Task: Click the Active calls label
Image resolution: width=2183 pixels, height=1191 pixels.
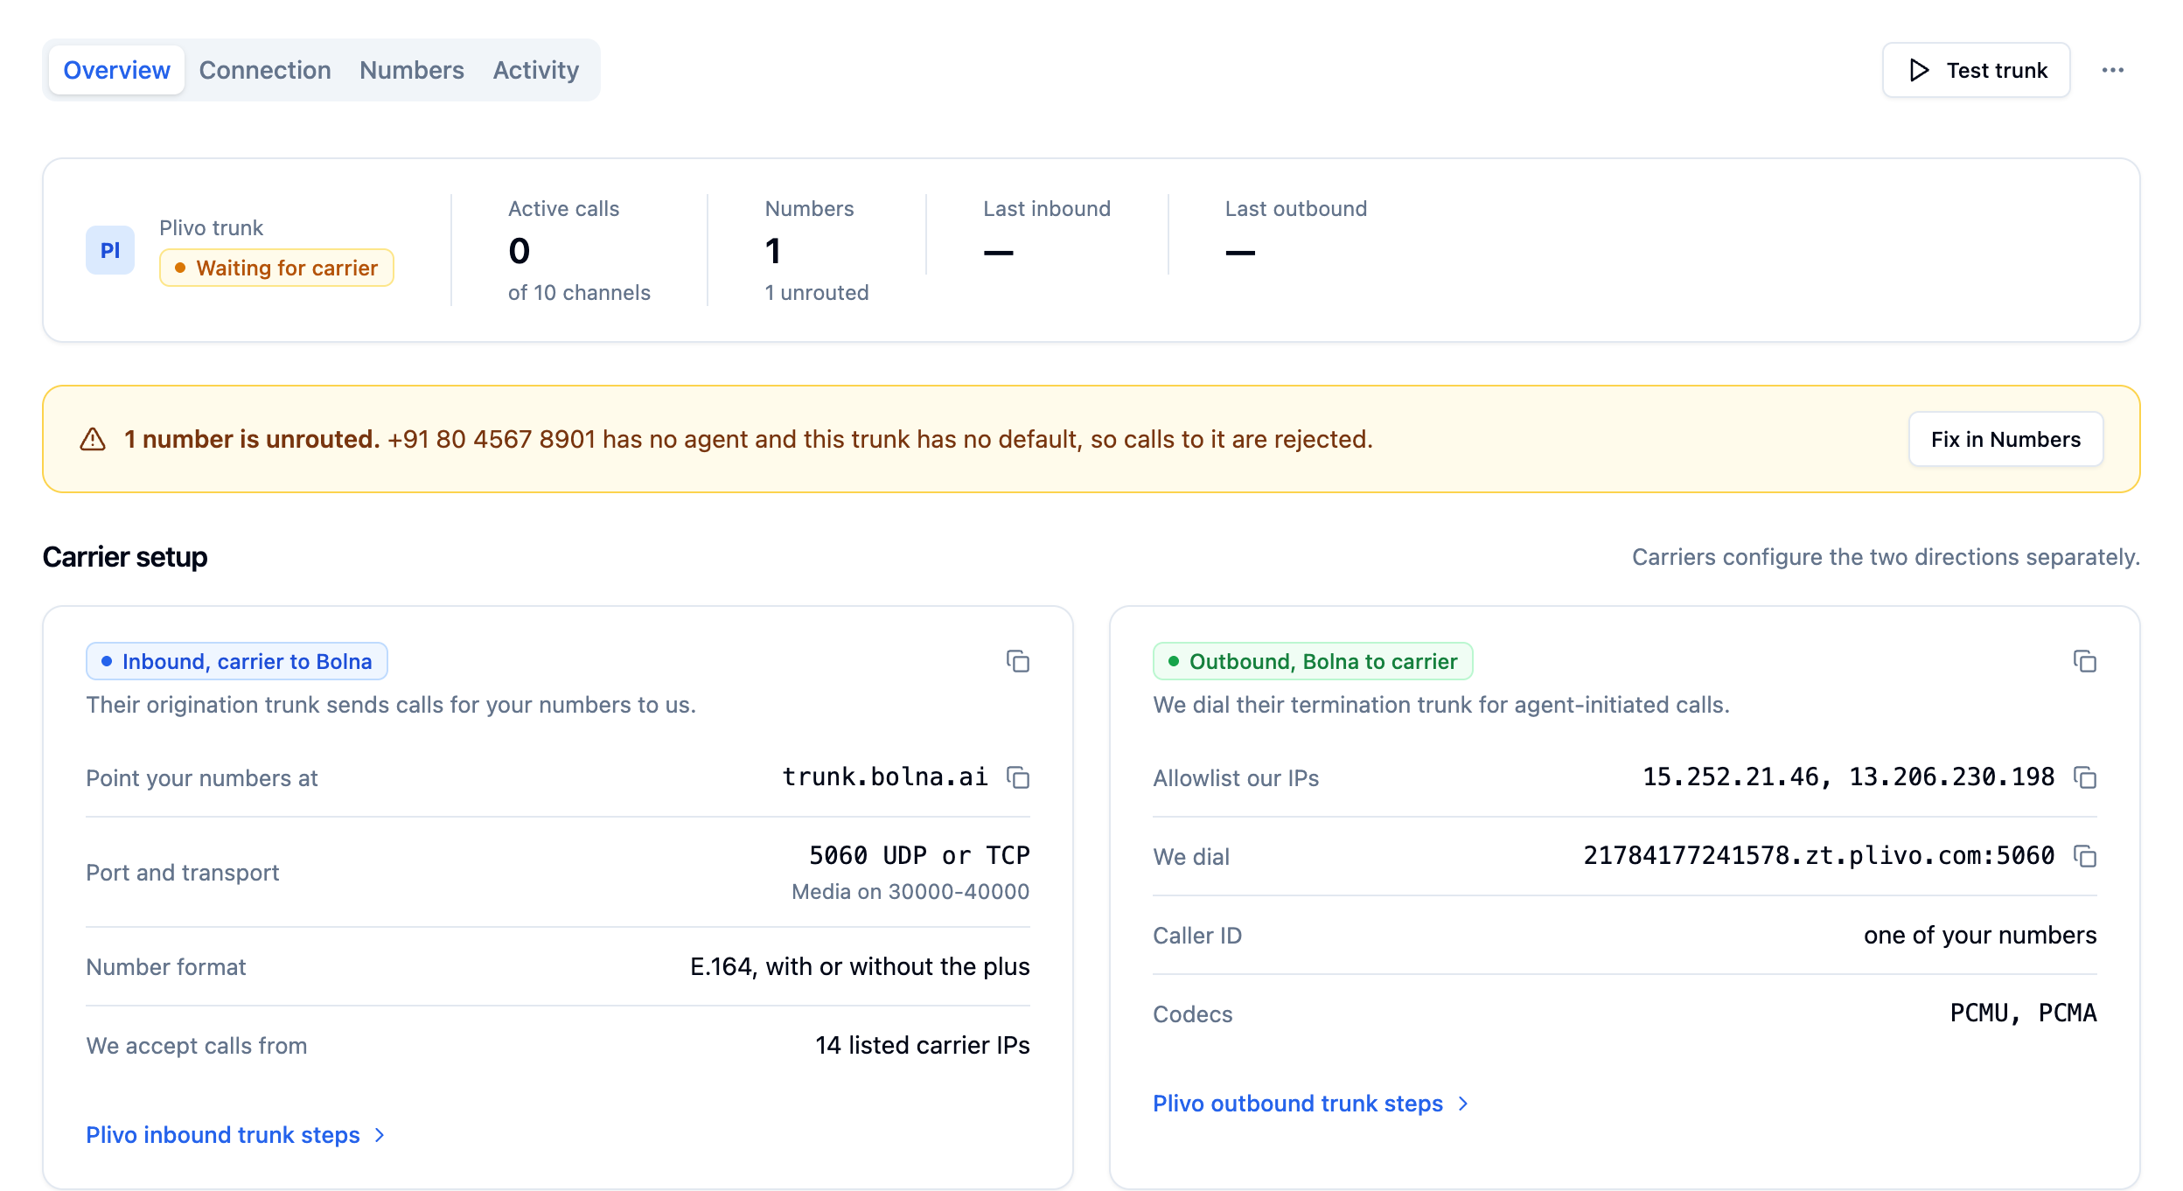Action: [563, 209]
